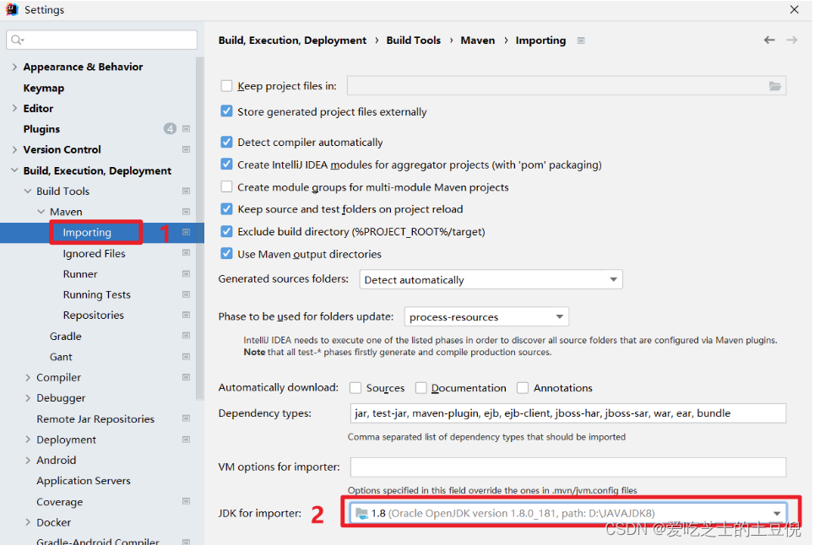Click Build Tools in the breadcrumb path

pyautogui.click(x=413, y=40)
